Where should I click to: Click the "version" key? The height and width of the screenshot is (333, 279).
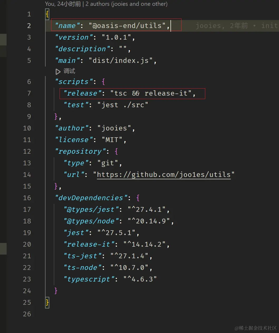coord(74,37)
